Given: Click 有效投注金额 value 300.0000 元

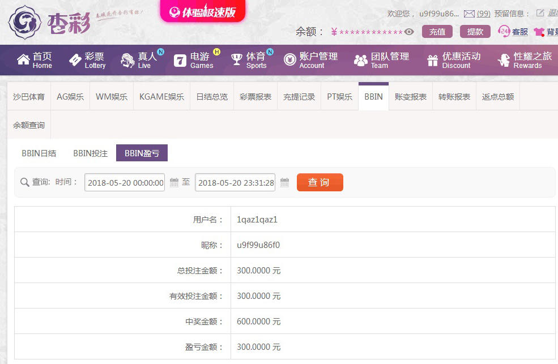Looking at the screenshot, I should pos(259,296).
